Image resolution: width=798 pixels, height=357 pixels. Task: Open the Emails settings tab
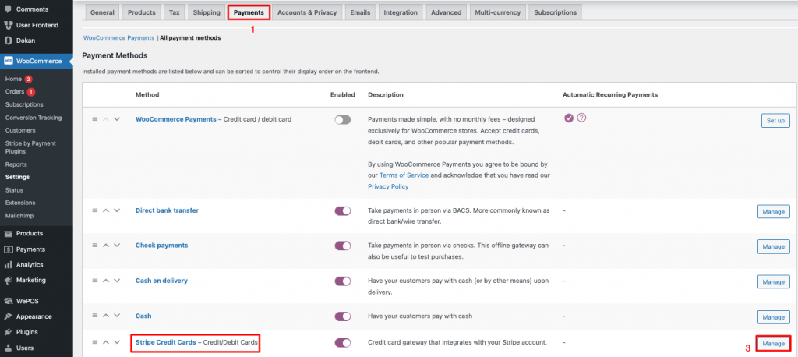360,12
